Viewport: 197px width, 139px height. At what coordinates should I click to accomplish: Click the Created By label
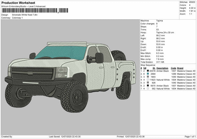pos(7,136)
